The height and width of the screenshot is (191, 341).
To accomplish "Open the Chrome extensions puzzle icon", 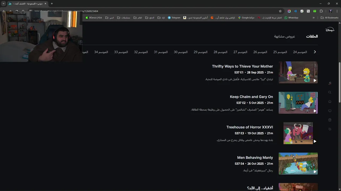I will pos(321,11).
